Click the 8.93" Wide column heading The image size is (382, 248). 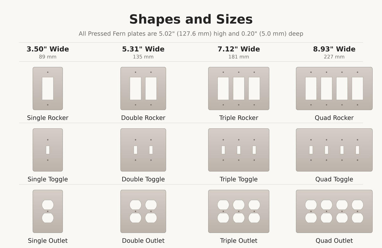pyautogui.click(x=334, y=49)
